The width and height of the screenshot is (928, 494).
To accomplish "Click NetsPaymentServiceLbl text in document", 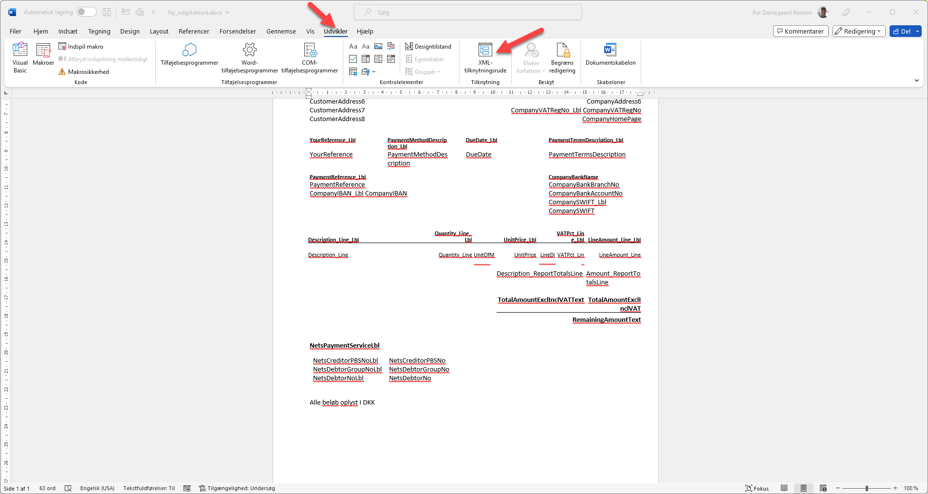I will [345, 346].
